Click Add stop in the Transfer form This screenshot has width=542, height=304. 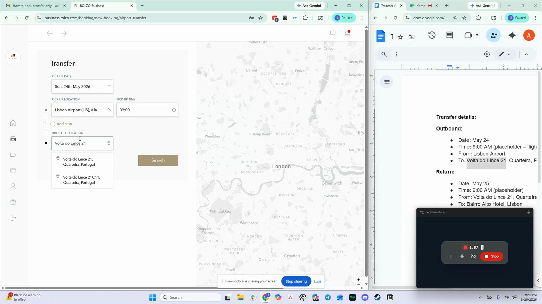click(x=61, y=124)
